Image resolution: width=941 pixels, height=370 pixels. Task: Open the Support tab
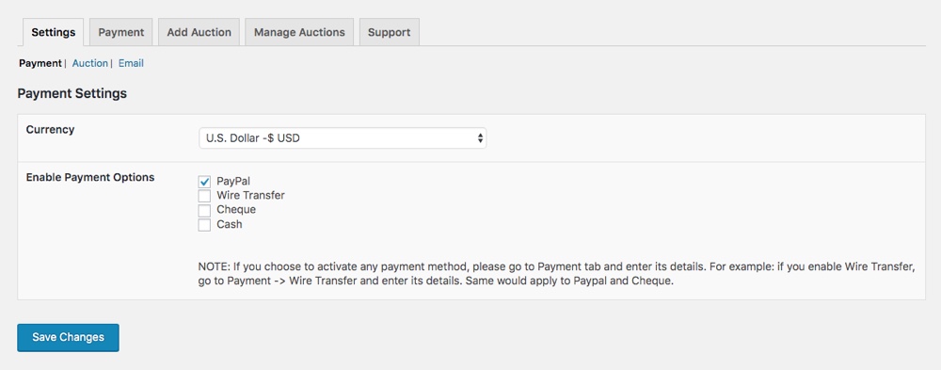389,32
